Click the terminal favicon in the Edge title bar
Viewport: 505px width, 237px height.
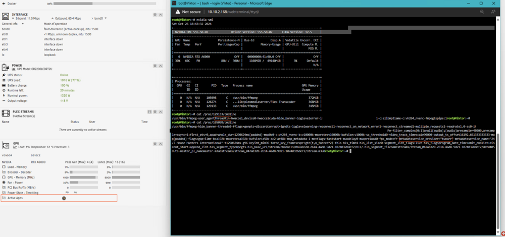pyautogui.click(x=174, y=3)
